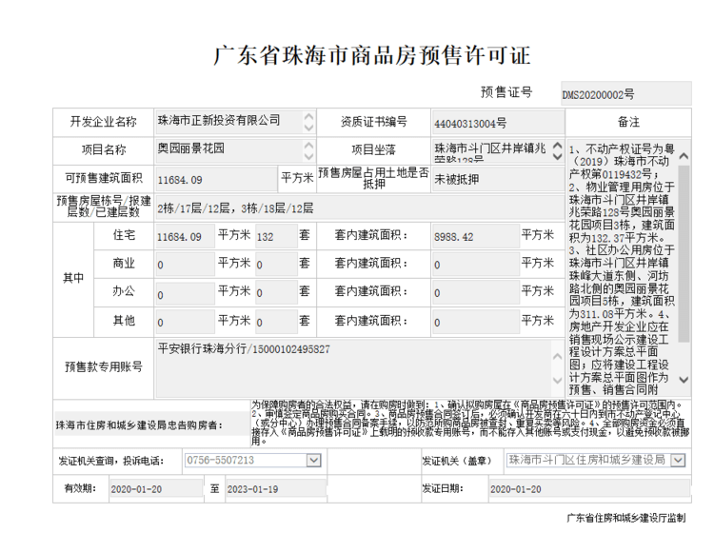Image resolution: width=714 pixels, height=533 pixels.
Task: Open the 投诉电话 0756-5507213 dropdown
Action: click(x=313, y=461)
